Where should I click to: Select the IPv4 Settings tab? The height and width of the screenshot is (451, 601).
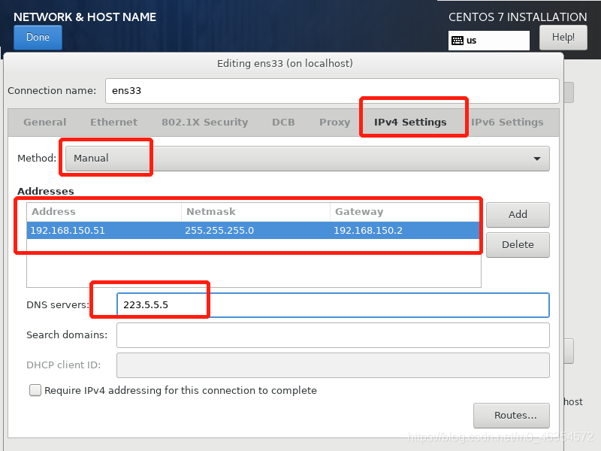click(x=410, y=123)
